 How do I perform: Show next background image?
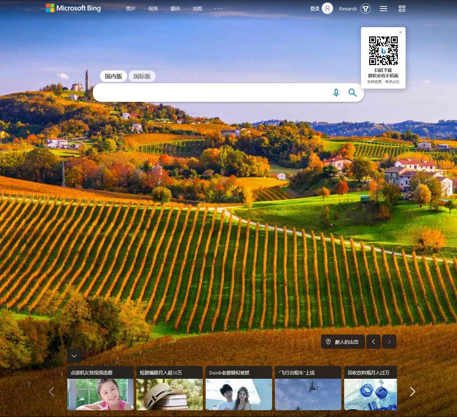(389, 342)
